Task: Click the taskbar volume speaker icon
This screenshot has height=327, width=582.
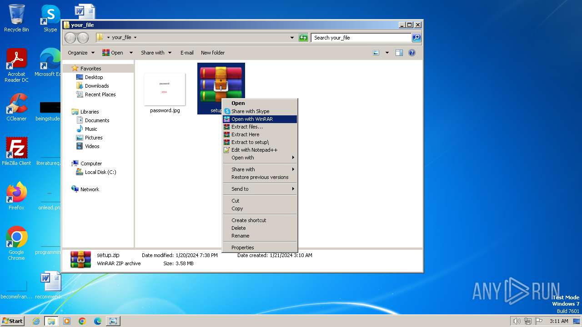Action: pos(517,321)
